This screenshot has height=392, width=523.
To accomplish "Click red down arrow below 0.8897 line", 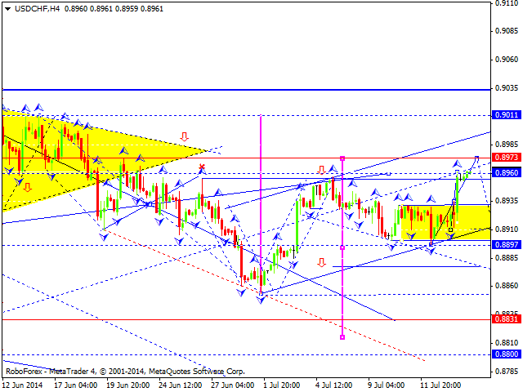I will pyautogui.click(x=321, y=262).
